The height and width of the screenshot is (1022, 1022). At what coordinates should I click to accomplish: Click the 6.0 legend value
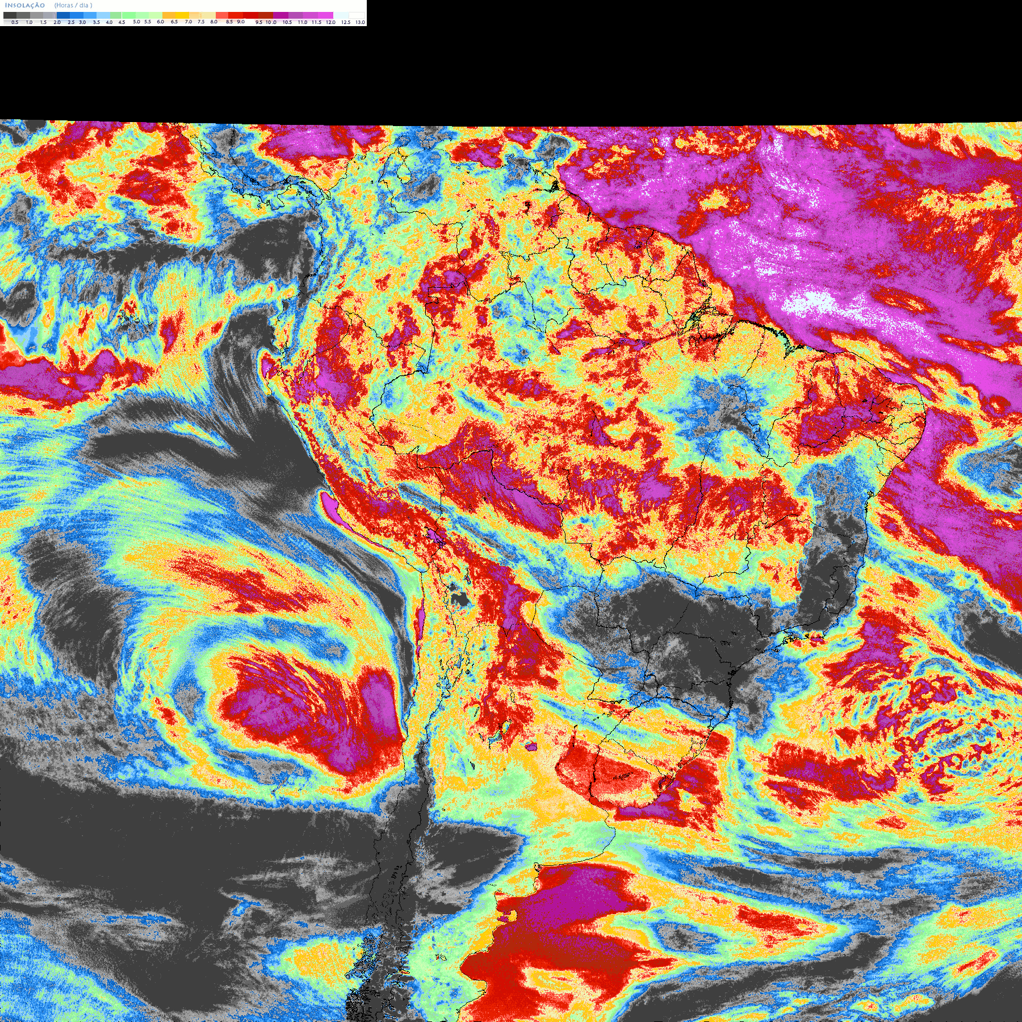pos(160,22)
